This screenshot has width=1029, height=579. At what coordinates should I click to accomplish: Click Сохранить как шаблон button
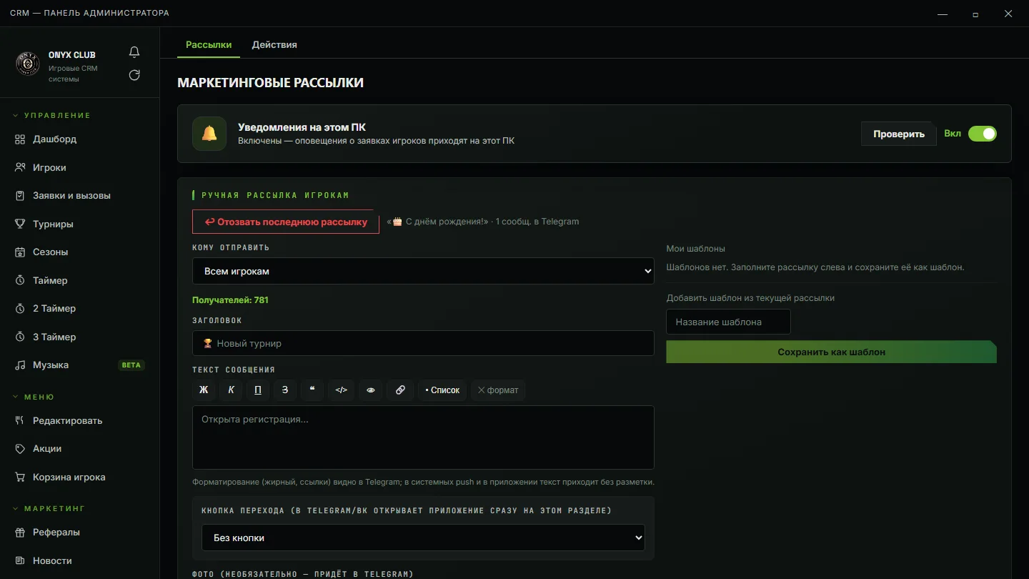pos(831,352)
